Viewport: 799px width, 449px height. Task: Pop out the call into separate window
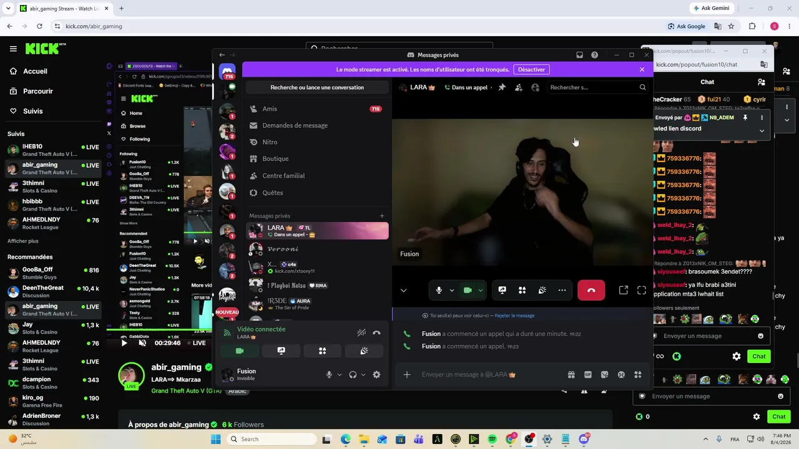coord(623,290)
